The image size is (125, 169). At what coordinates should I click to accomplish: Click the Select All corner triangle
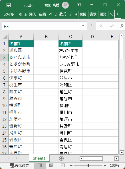pyautogui.click(x=5, y=37)
